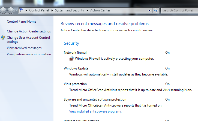Click the Windows Firewall brick wall icon
The image size is (198, 121).
tap(71, 59)
